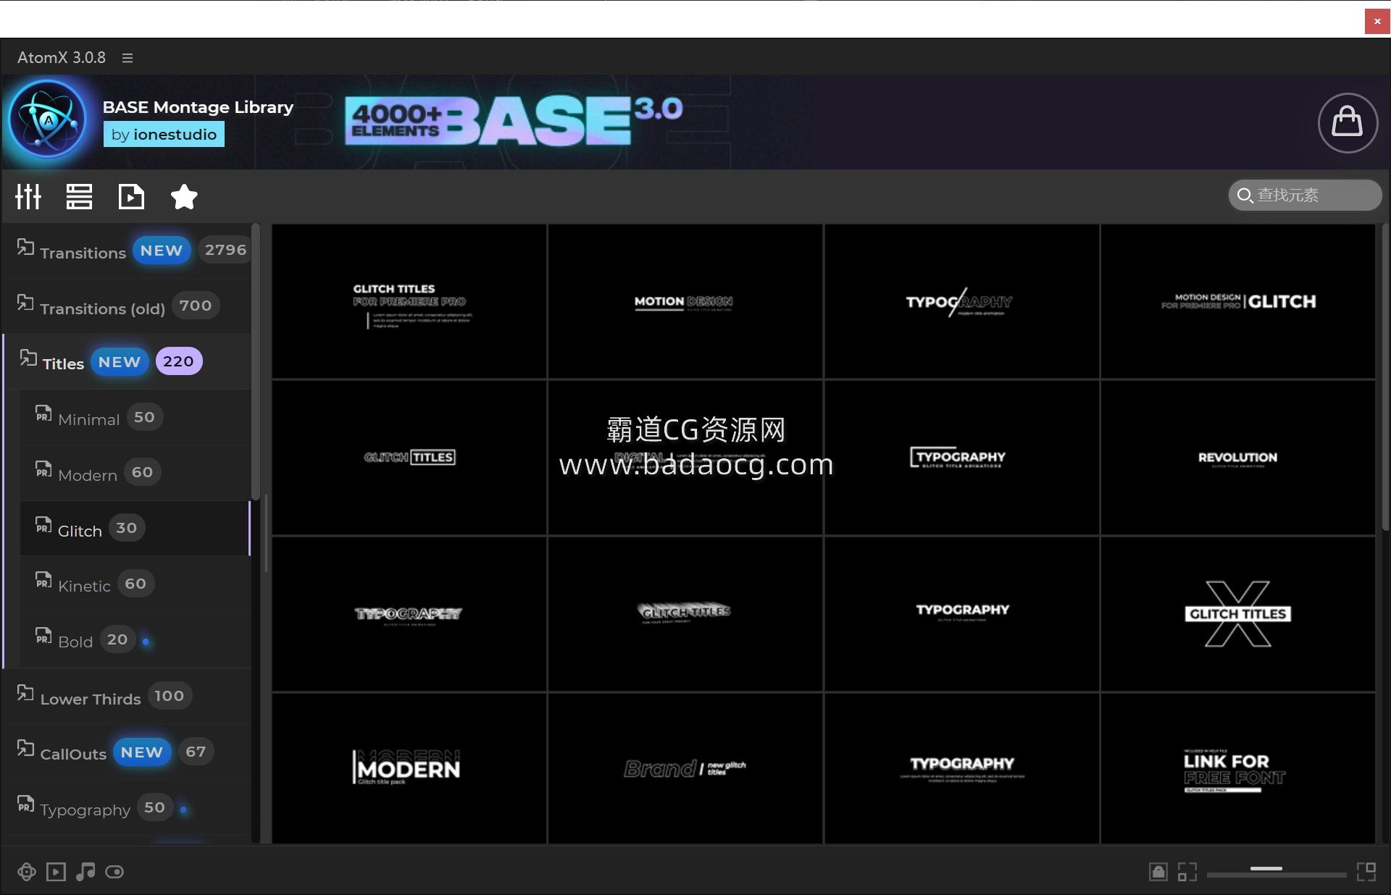Screen dimensions: 1391x895
Task: Select the Modern titles subcategory
Action: tap(135, 473)
